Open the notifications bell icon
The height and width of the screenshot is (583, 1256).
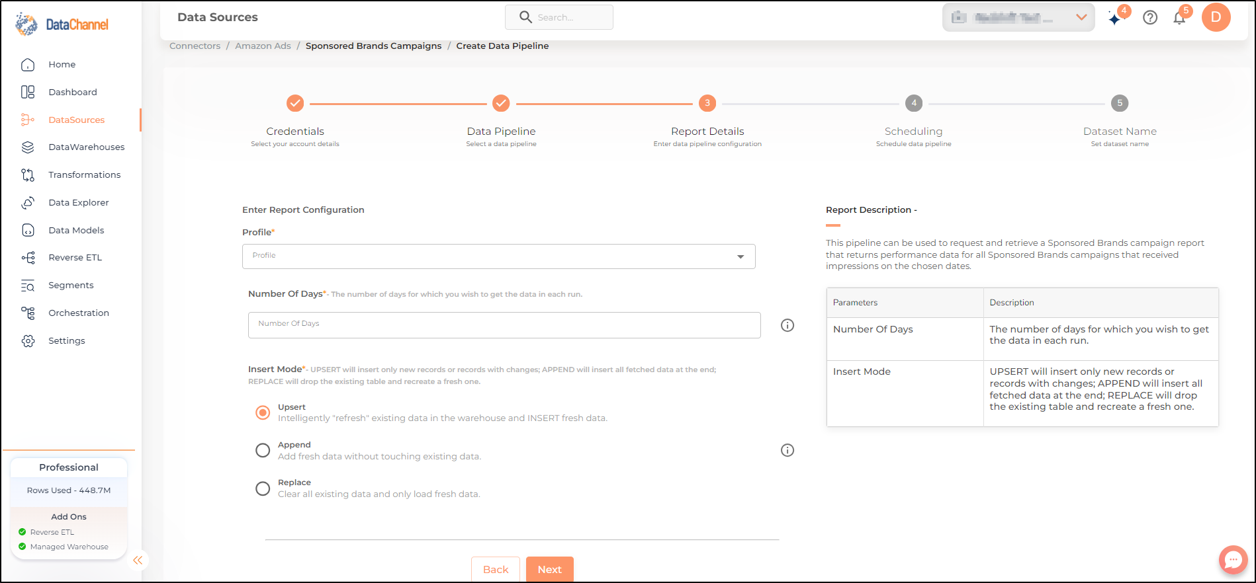[x=1179, y=18]
